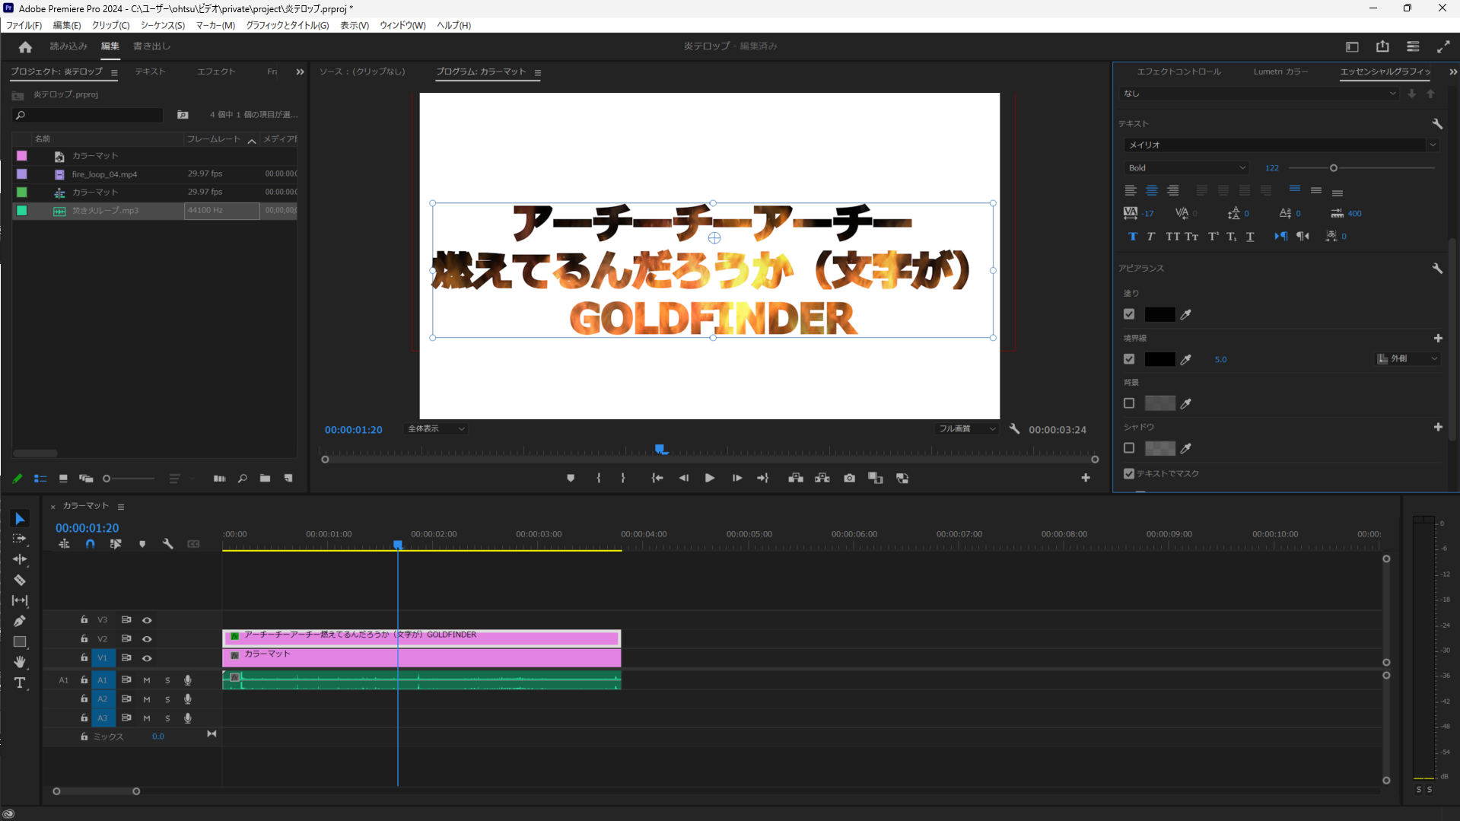Expand hidden Project panel tabs chevron
Viewport: 1460px width, 821px height.
click(300, 72)
